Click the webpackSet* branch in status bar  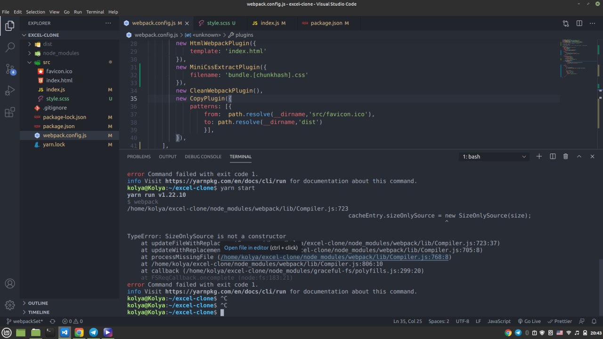24,321
